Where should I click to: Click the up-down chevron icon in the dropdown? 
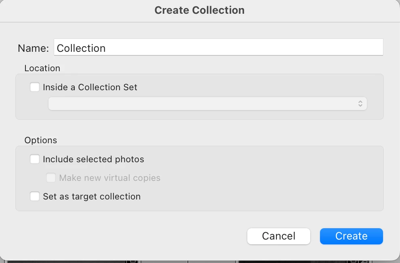[x=360, y=104]
